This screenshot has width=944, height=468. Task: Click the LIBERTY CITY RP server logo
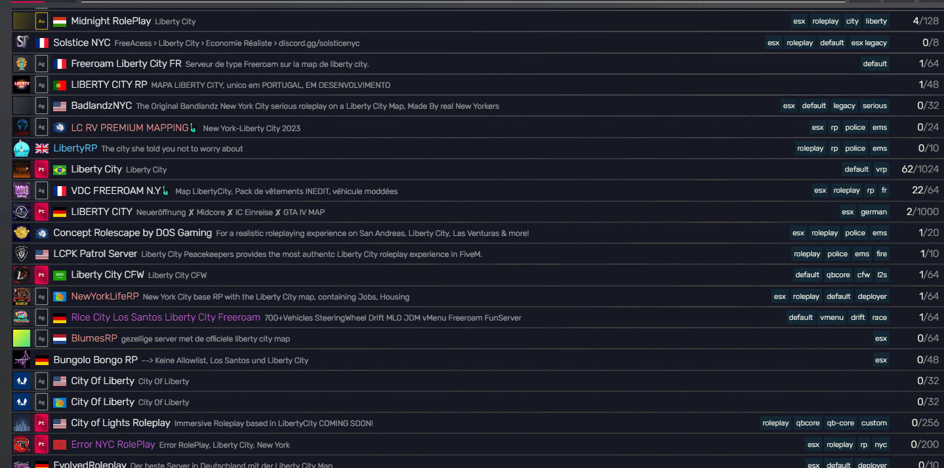point(22,85)
